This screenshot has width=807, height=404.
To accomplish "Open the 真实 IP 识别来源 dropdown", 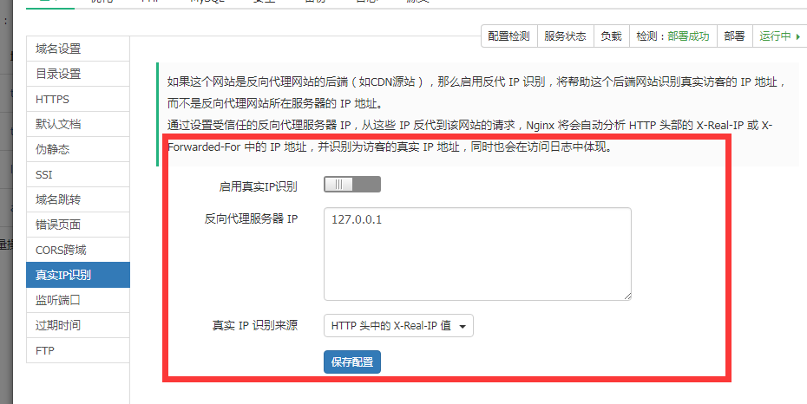I will [x=398, y=326].
